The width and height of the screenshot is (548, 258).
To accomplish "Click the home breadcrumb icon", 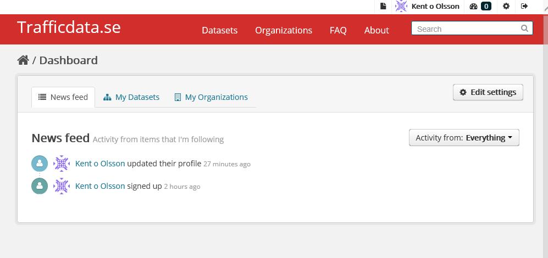I will click(23, 60).
